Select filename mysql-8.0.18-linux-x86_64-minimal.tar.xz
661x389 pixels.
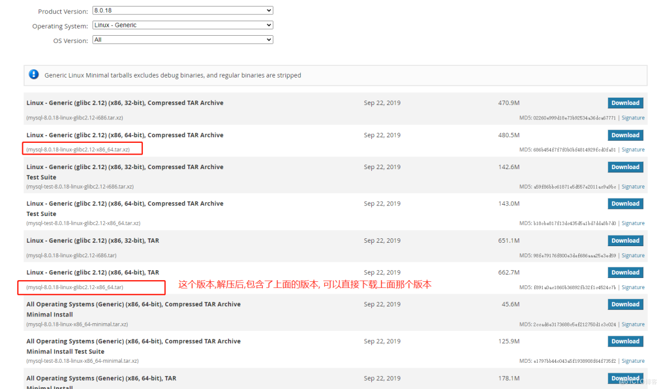click(77, 324)
